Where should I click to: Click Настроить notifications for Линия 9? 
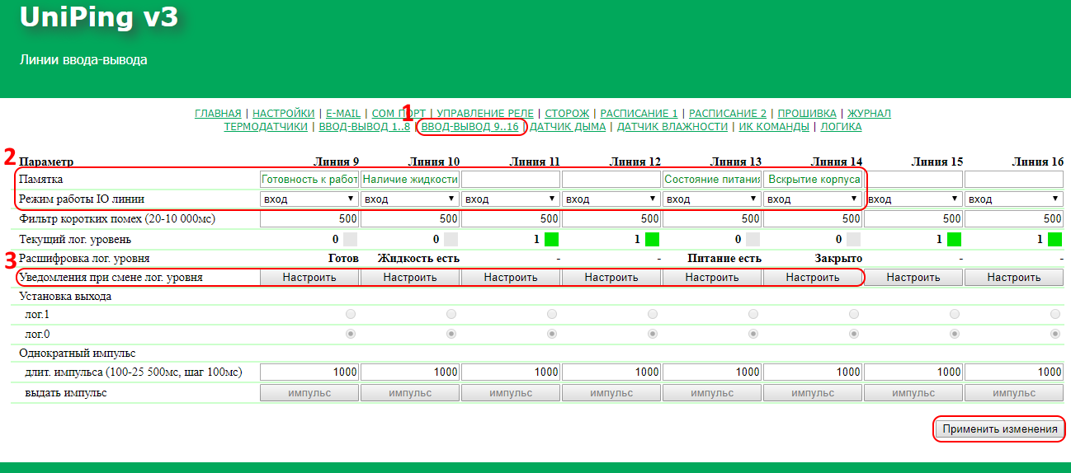coord(309,278)
